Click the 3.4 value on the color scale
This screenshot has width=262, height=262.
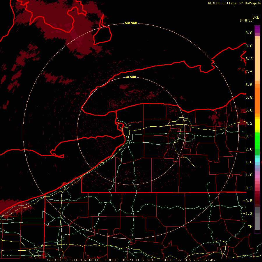tap(249, 136)
